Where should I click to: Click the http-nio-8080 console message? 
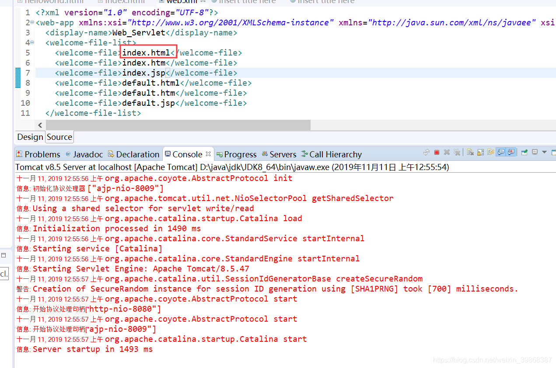(88, 309)
